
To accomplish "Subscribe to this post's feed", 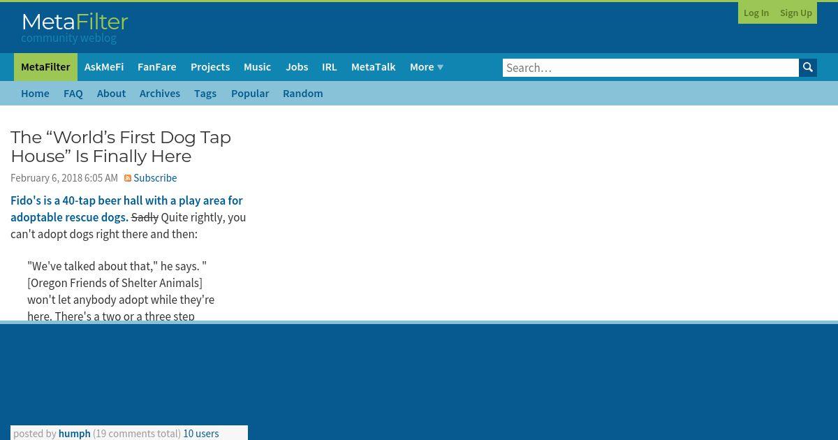I will coord(155,178).
